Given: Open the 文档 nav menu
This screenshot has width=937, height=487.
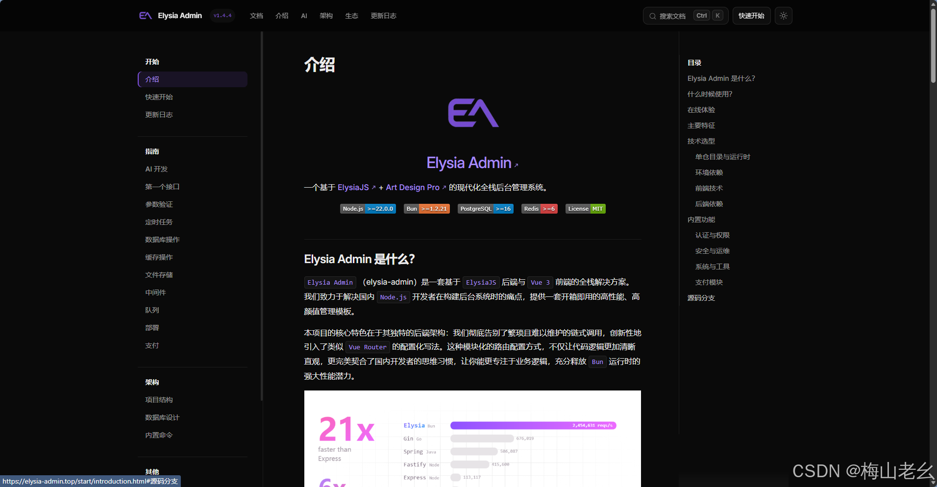Looking at the screenshot, I should (256, 16).
